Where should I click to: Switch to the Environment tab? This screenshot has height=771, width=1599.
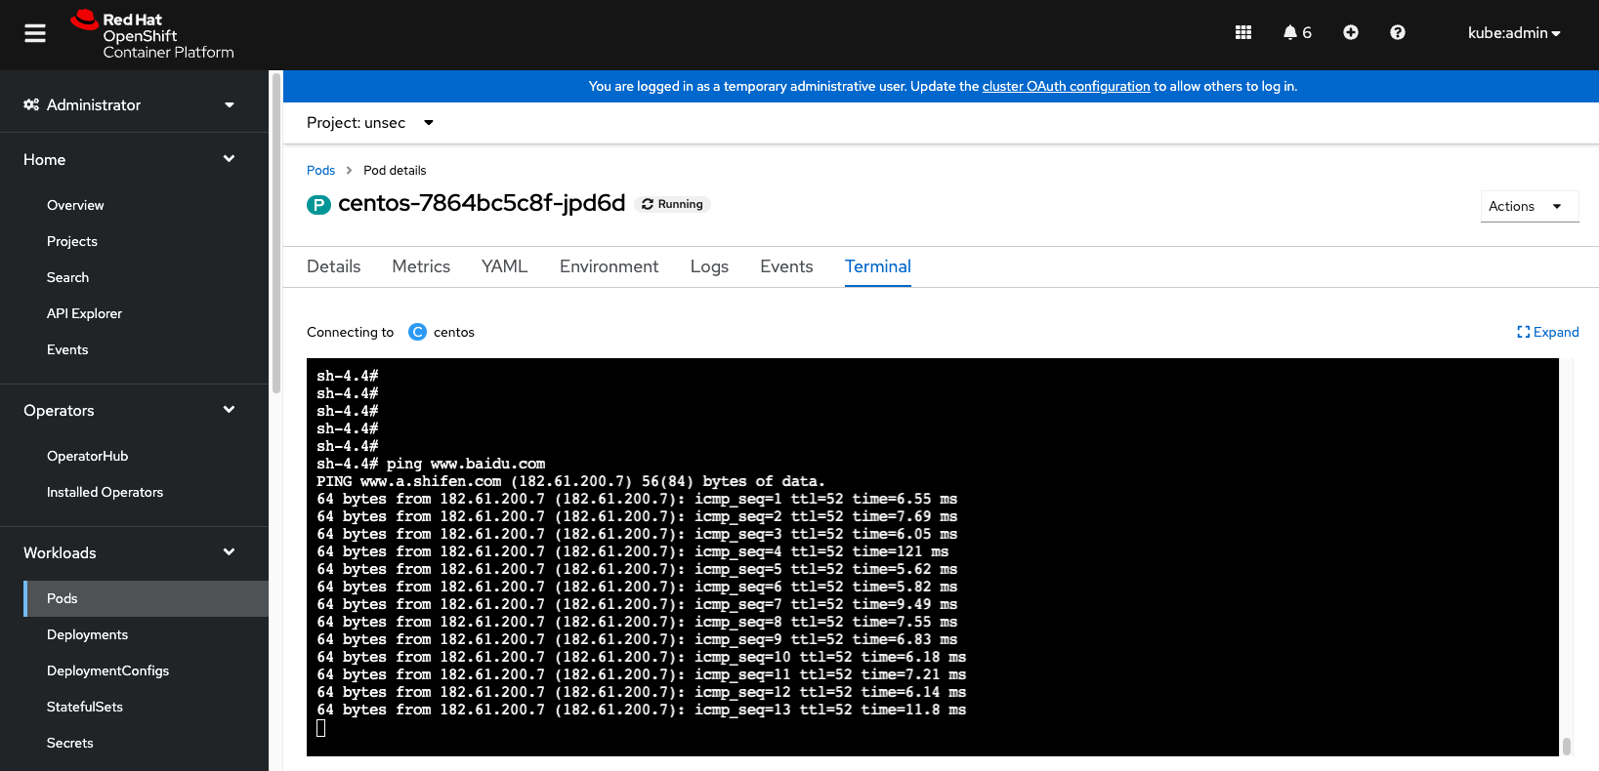[610, 266]
